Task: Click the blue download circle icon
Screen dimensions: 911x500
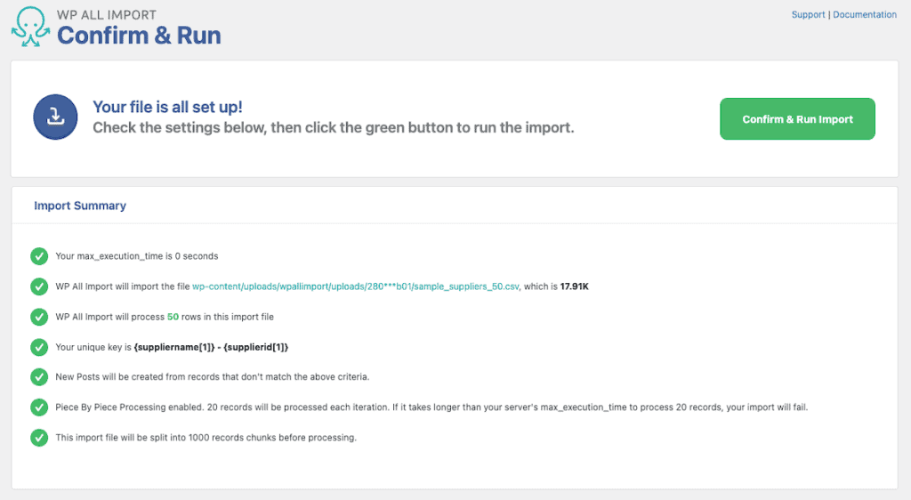Action: (x=56, y=117)
